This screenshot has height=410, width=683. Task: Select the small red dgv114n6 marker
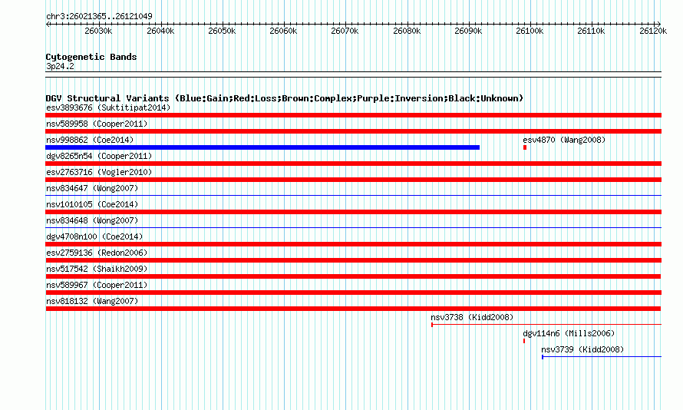tap(524, 341)
